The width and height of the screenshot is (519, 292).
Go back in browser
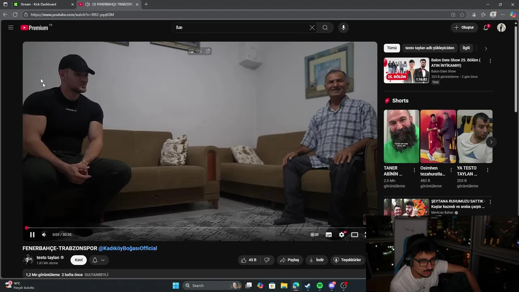click(x=5, y=15)
